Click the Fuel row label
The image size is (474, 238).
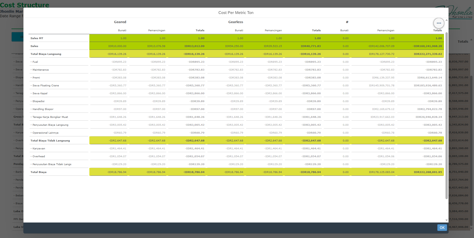pos(34,62)
